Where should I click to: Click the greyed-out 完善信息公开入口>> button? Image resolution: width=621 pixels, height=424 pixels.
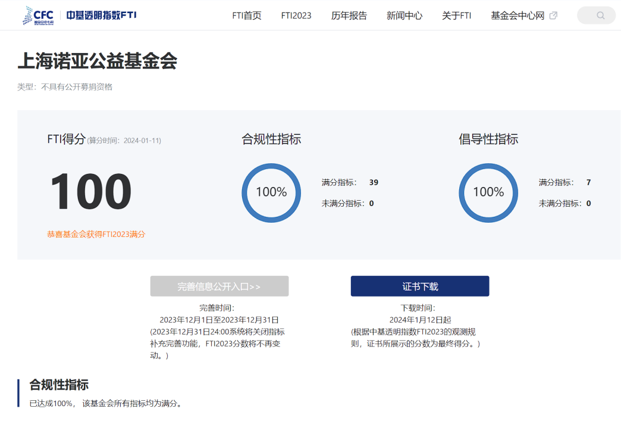pyautogui.click(x=219, y=286)
